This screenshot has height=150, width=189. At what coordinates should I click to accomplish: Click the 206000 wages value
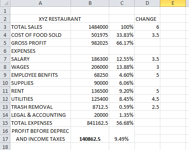90,67
